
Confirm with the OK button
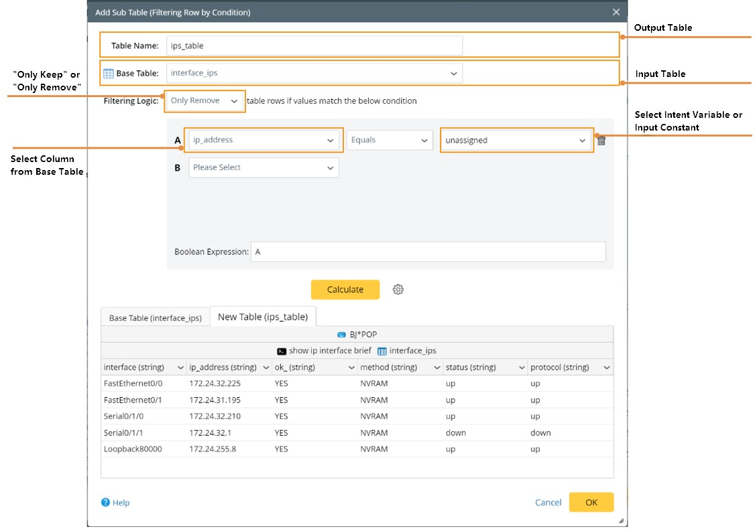click(591, 502)
